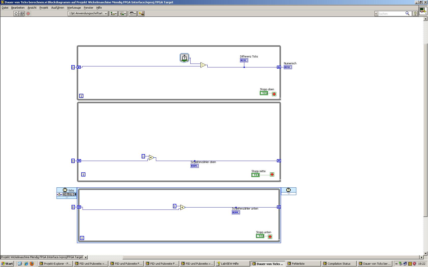This screenshot has height=267, width=428.
Task: Select the iteration terminal of the top loop
Action: [x=81, y=96]
